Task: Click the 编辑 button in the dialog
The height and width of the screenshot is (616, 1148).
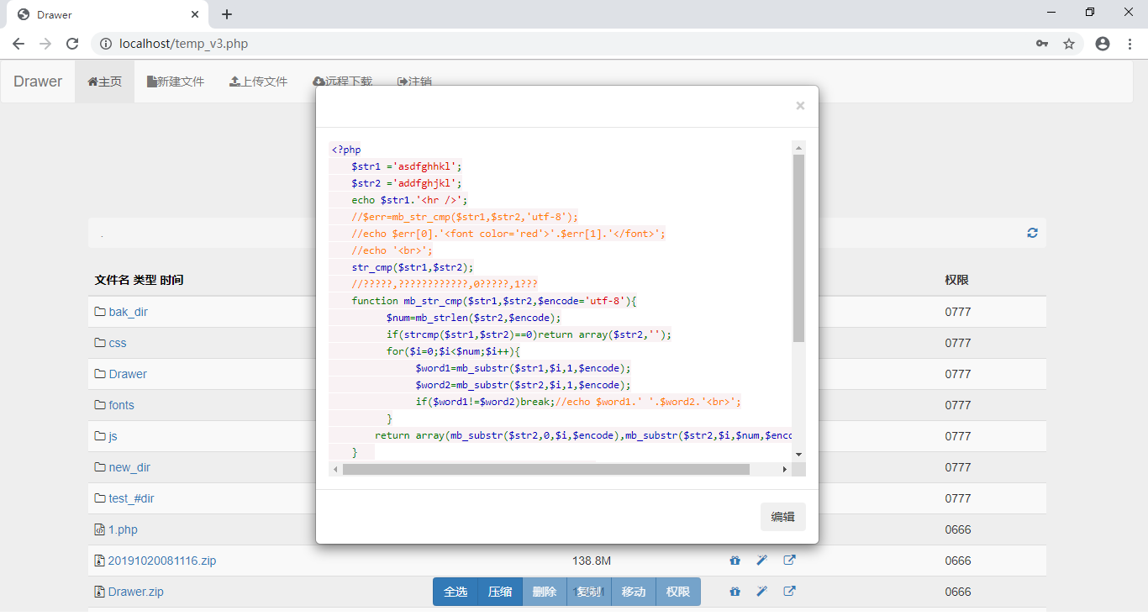Action: click(783, 517)
